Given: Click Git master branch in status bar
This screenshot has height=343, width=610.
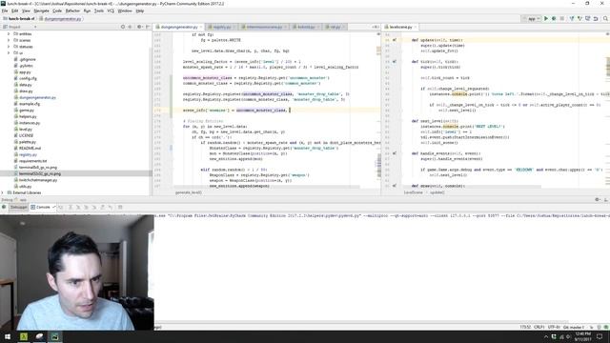Looking at the screenshot, I should click(574, 327).
